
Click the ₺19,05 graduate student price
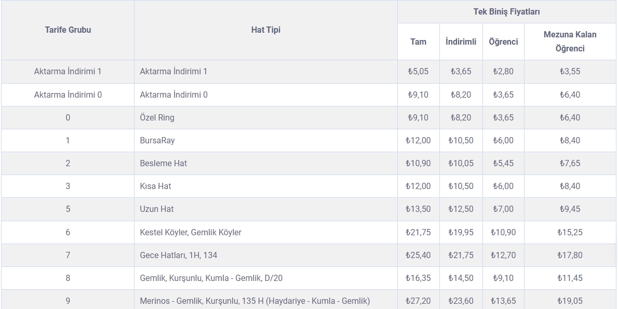tap(570, 301)
